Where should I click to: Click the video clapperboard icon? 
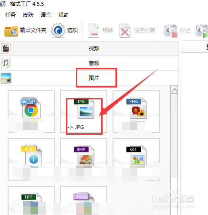tap(6, 48)
